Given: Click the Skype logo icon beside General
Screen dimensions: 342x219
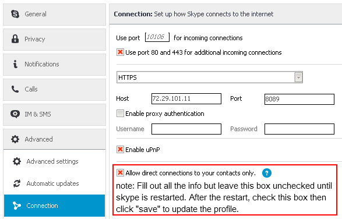Looking at the screenshot, I should pyautogui.click(x=15, y=14).
